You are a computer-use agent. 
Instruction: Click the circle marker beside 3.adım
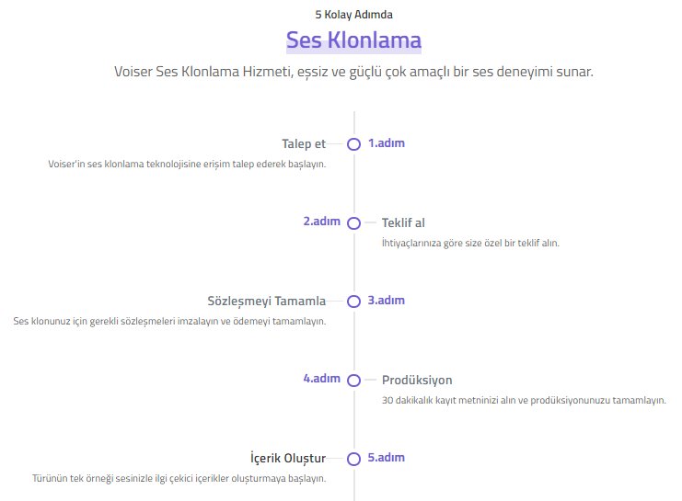coord(353,302)
